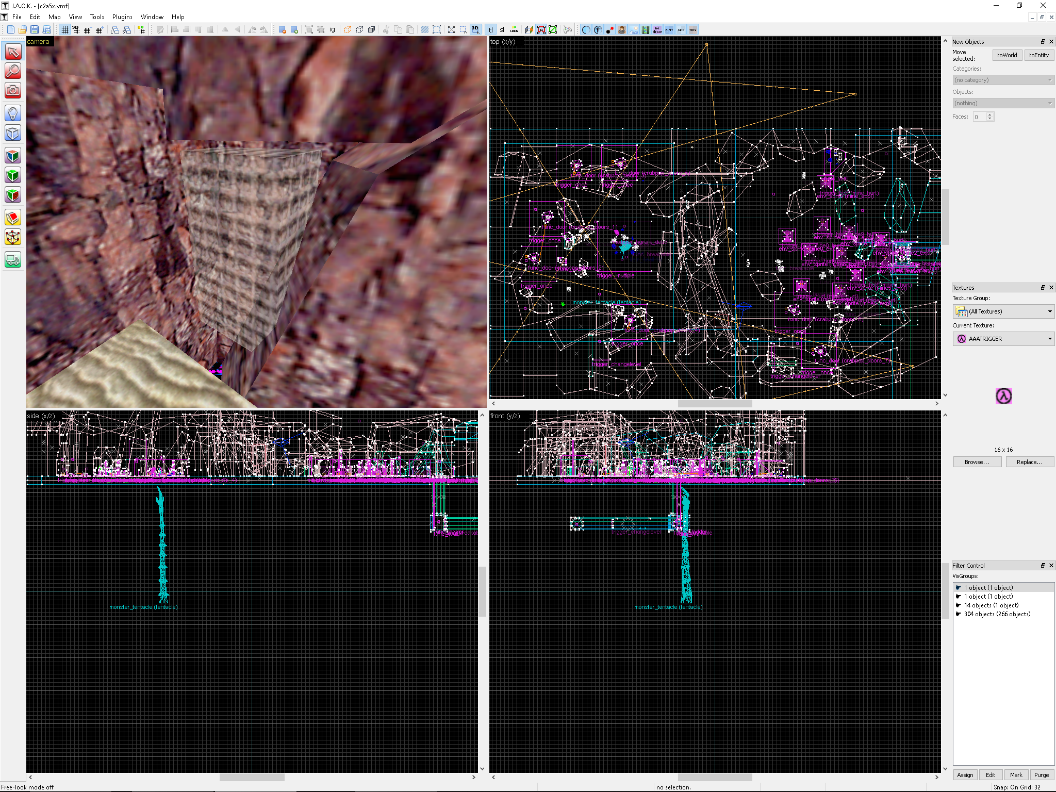
Task: Click the larger grid (plus) icon
Action: [x=99, y=30]
